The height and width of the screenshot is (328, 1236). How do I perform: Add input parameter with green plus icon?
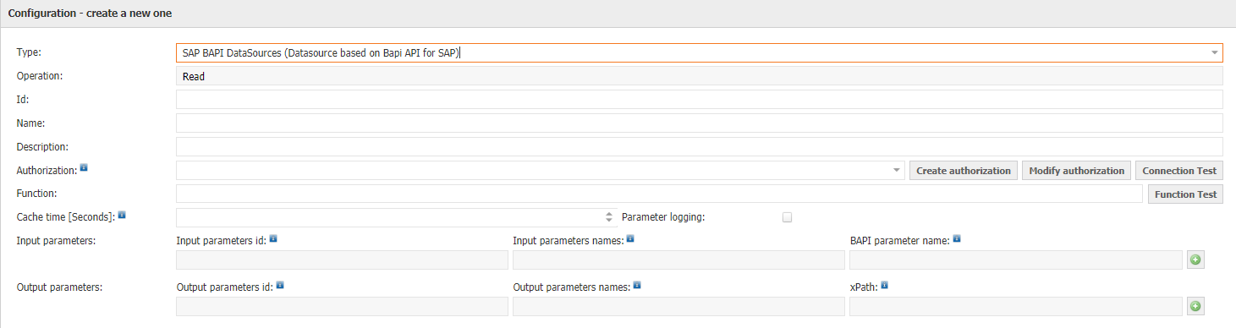click(1195, 260)
